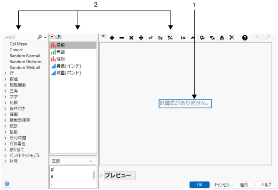Click the division operator button
Screen dimensions: 278x190
(141, 38)
